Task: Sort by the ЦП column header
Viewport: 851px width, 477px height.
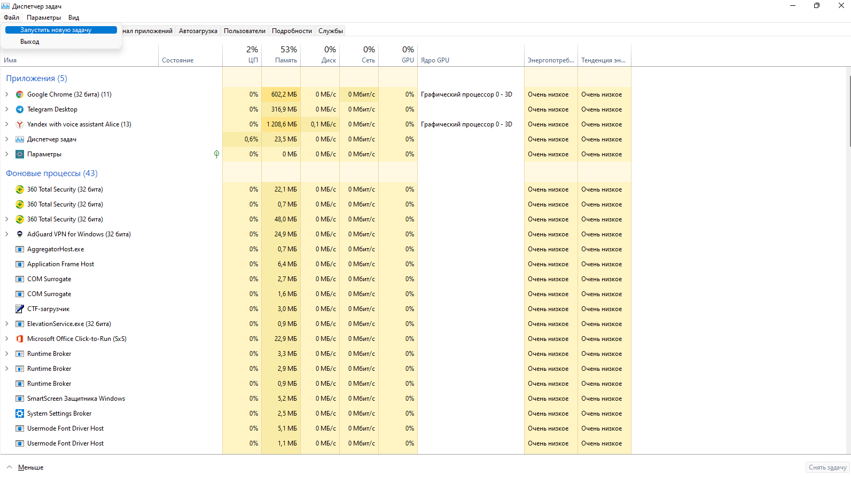Action: point(242,55)
